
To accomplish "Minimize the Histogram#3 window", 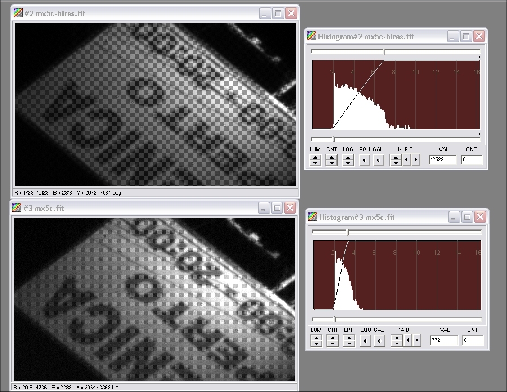I will (454, 217).
